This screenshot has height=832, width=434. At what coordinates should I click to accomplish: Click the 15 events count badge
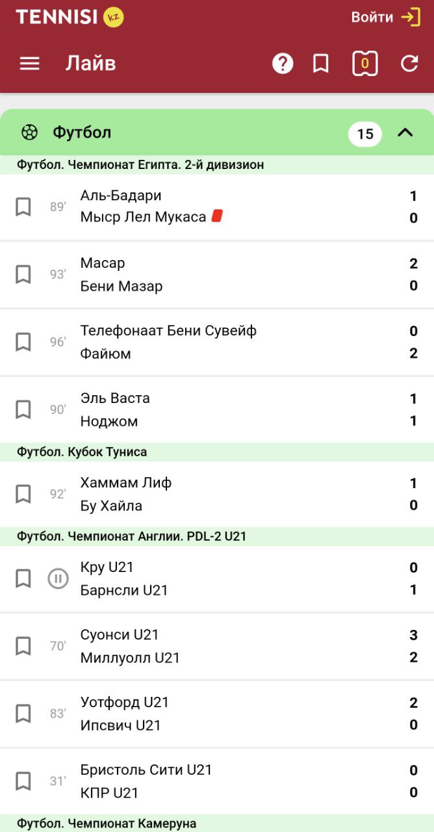[365, 134]
